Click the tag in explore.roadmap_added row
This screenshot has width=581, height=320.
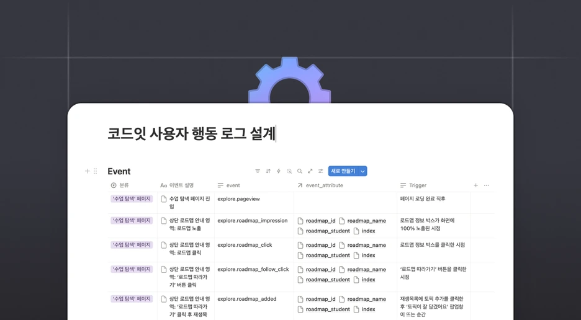pos(132,299)
